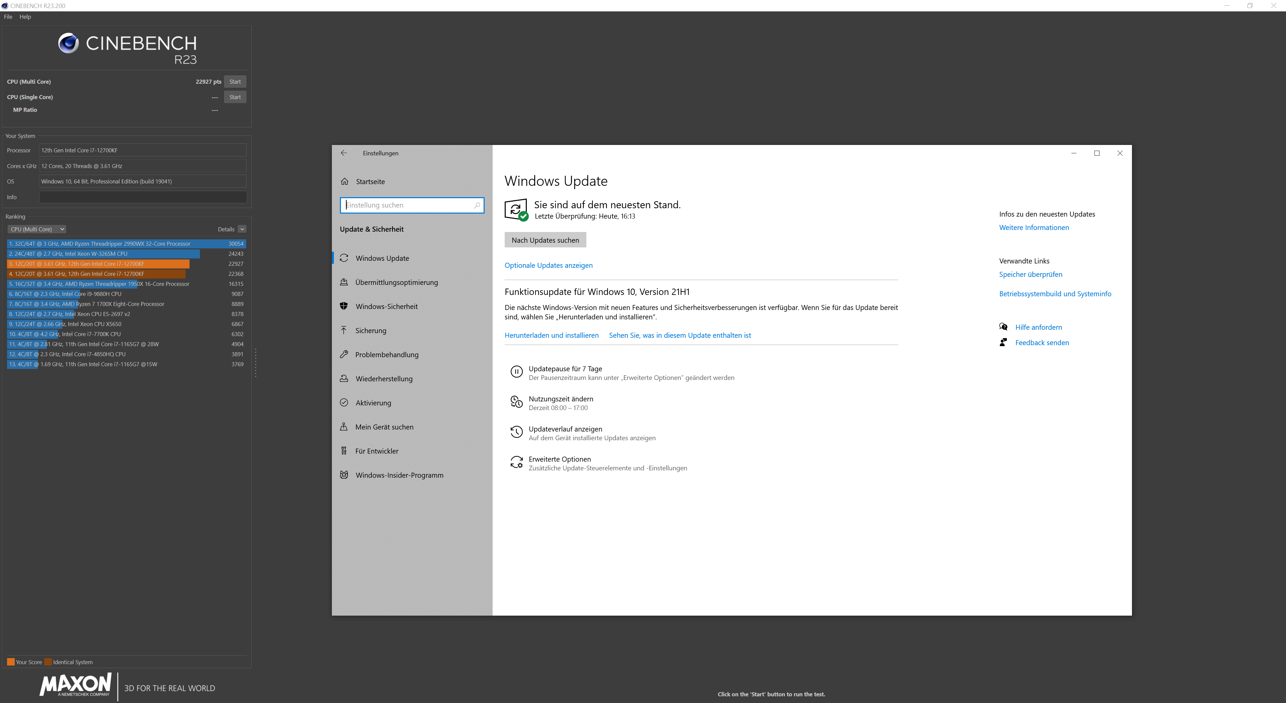Open the File menu in Cinebench
Viewport: 1286px width, 703px height.
click(8, 17)
